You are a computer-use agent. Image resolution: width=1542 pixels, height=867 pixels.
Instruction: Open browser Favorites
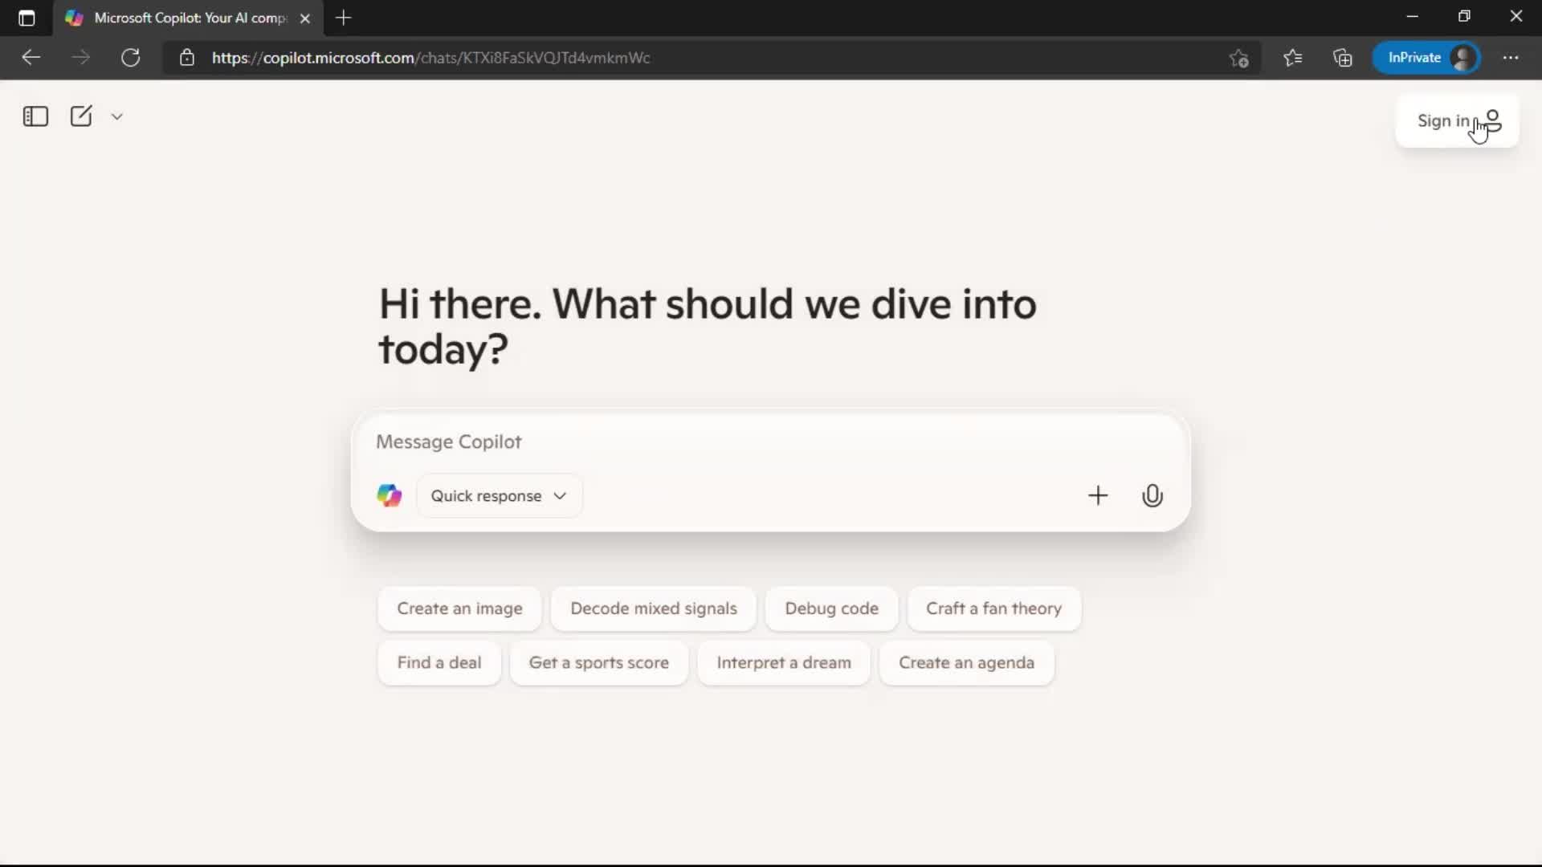click(x=1293, y=58)
